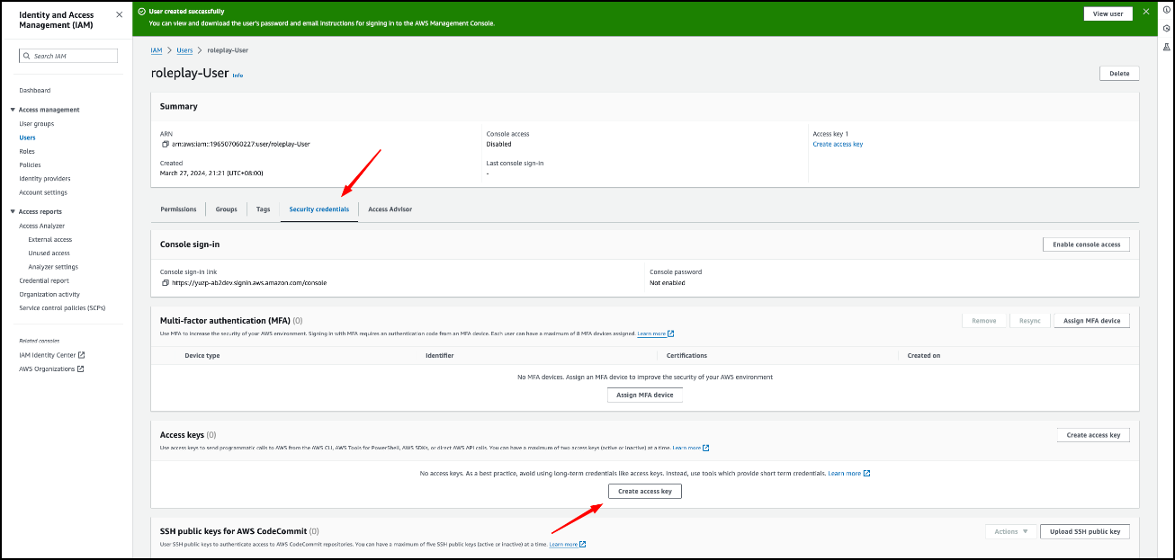The image size is (1175, 560).
Task: Open the SSH keys Actions dropdown
Action: (1011, 531)
